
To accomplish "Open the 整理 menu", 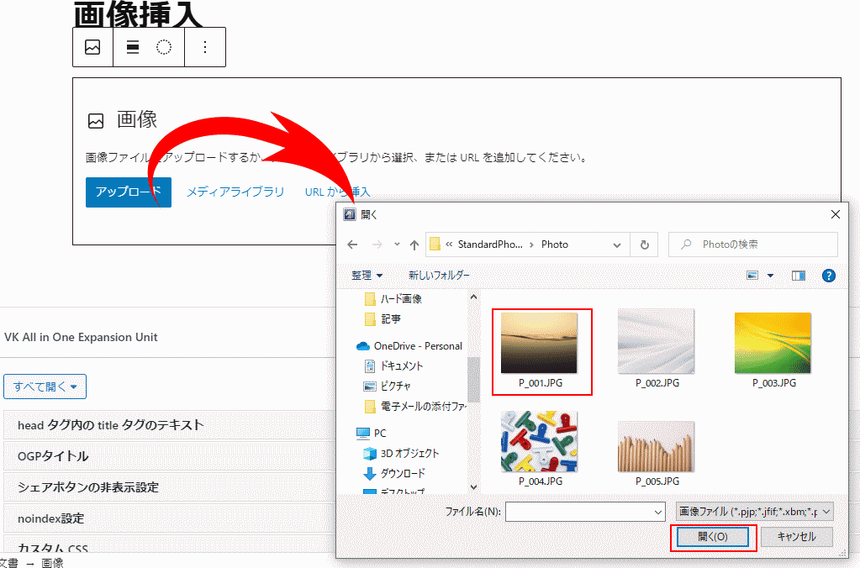I will click(367, 276).
